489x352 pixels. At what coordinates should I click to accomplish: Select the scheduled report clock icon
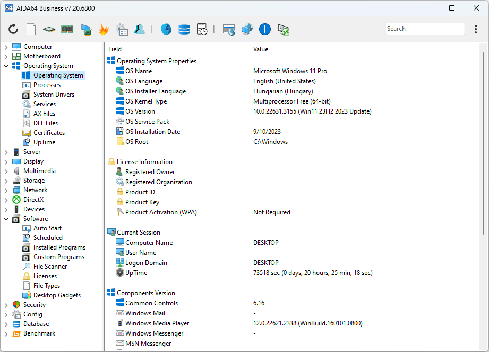coord(202,29)
